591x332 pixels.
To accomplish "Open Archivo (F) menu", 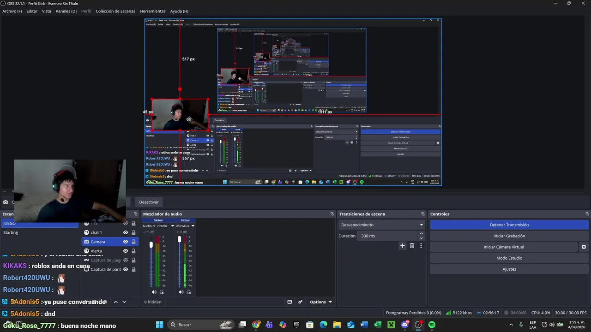I will [12, 11].
